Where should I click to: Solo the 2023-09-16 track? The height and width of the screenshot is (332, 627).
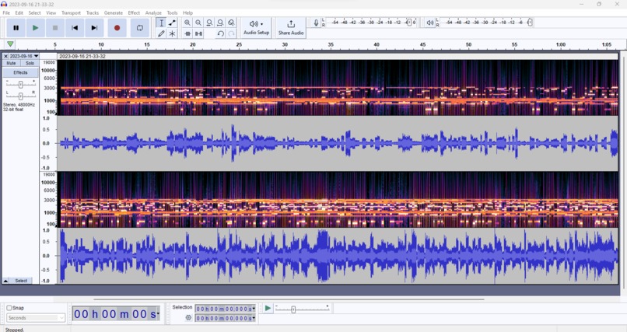[30, 63]
